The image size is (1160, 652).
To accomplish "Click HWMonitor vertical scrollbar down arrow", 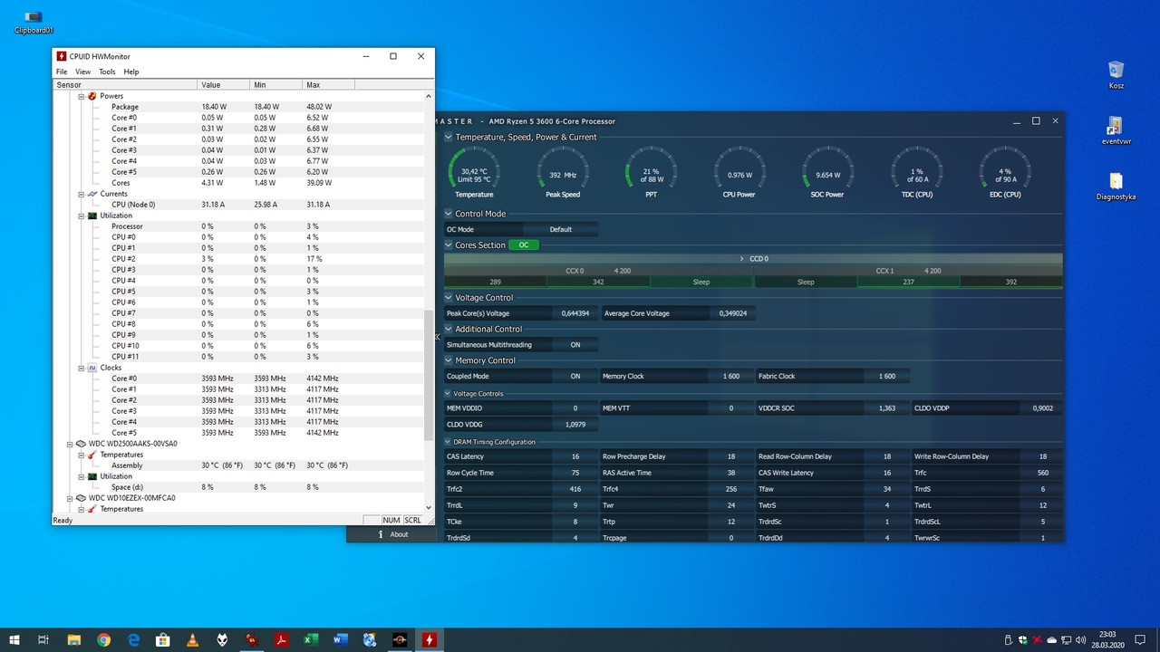I will coord(429,508).
